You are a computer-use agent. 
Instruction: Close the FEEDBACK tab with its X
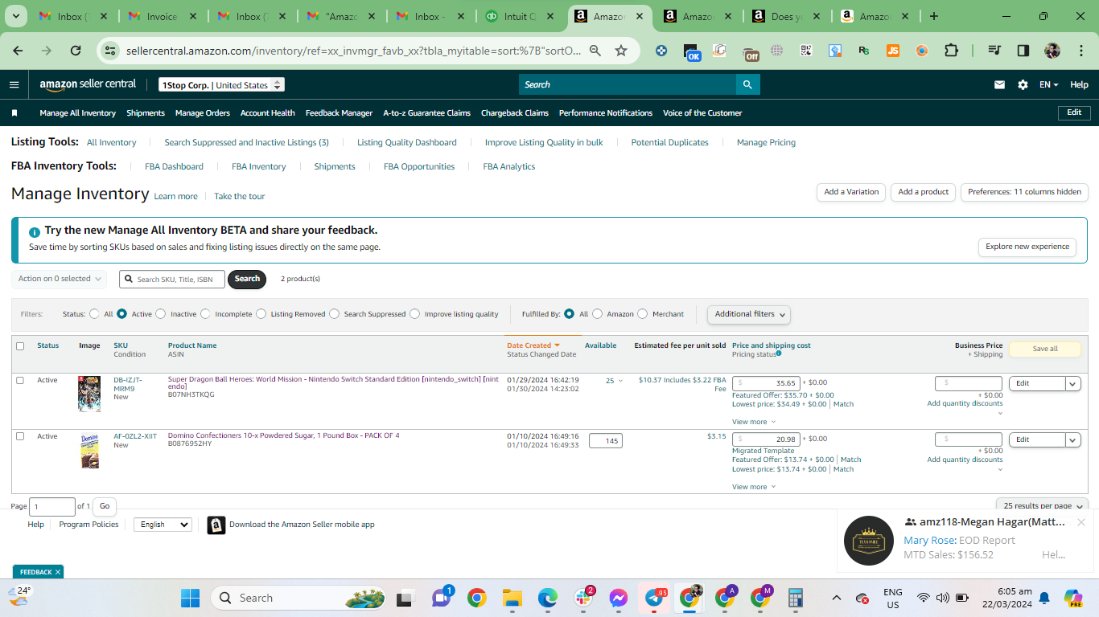pos(58,572)
